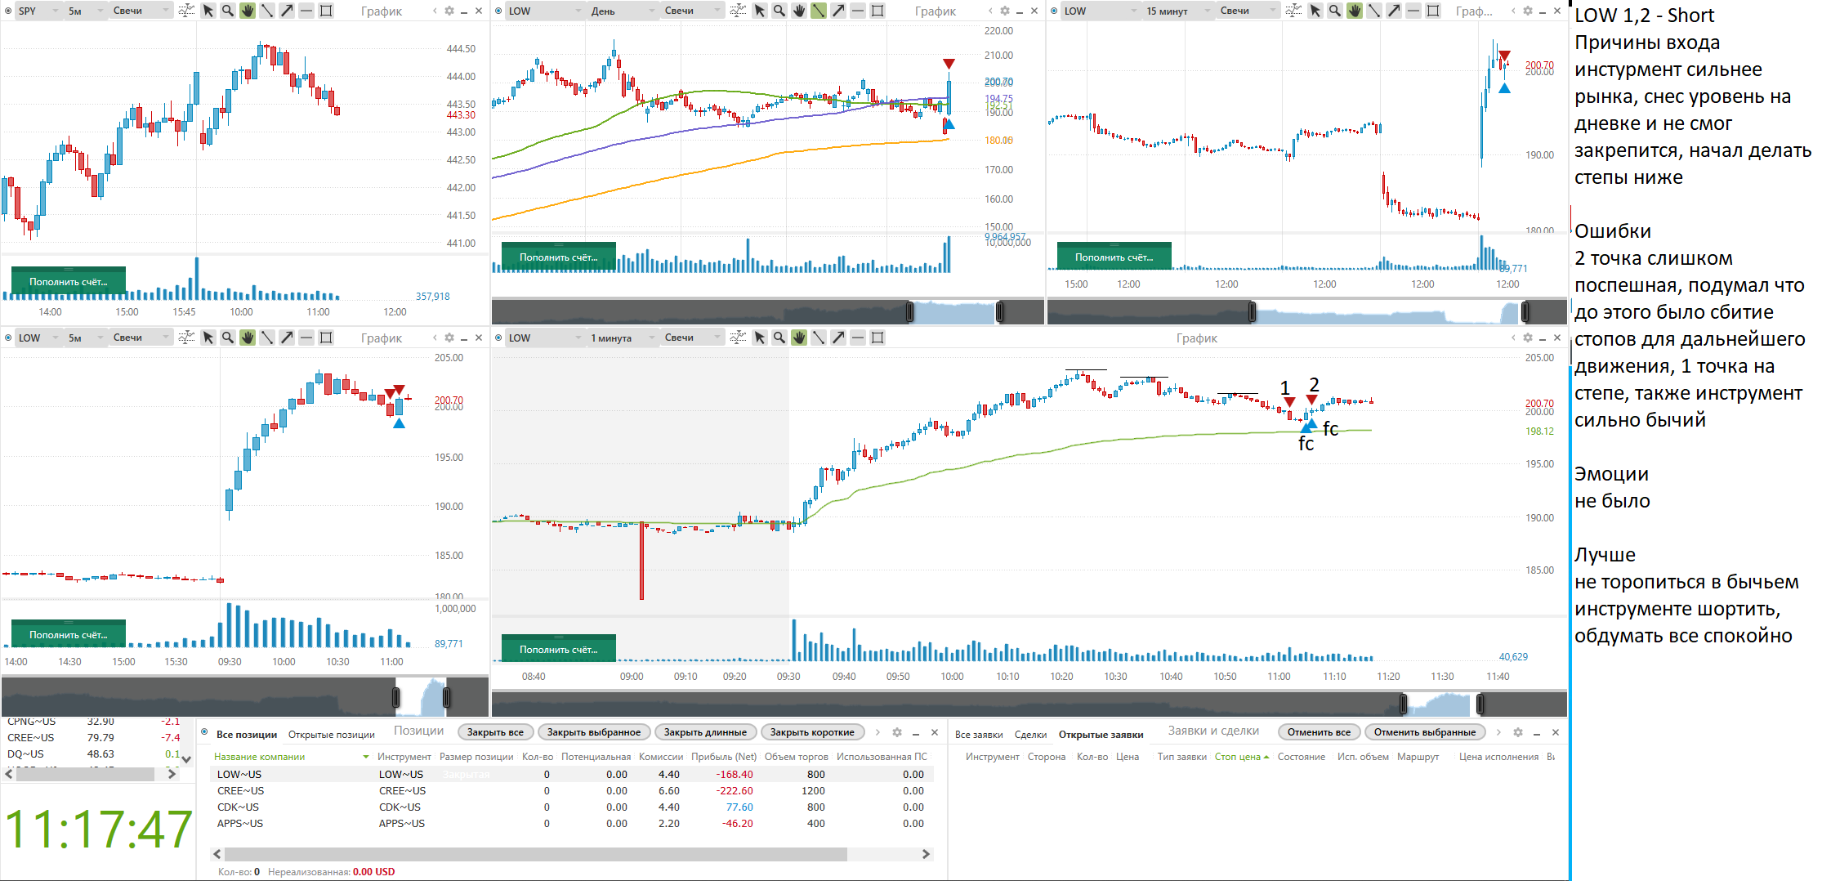1822x881 pixels.
Task: Select zoom magnifier tool in SPY chart
Action: pyautogui.click(x=228, y=11)
